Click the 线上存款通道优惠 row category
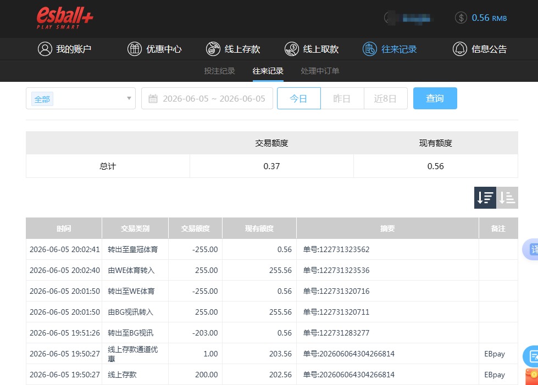 133,354
